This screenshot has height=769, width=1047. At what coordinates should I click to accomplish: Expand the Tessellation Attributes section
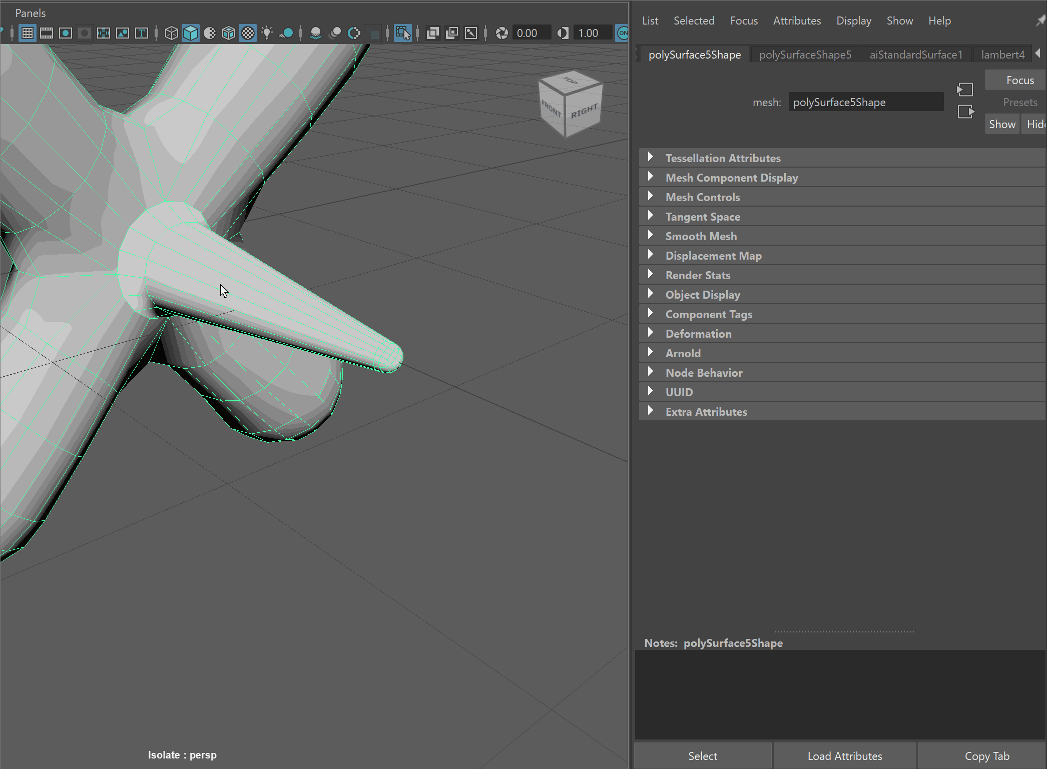(722, 158)
